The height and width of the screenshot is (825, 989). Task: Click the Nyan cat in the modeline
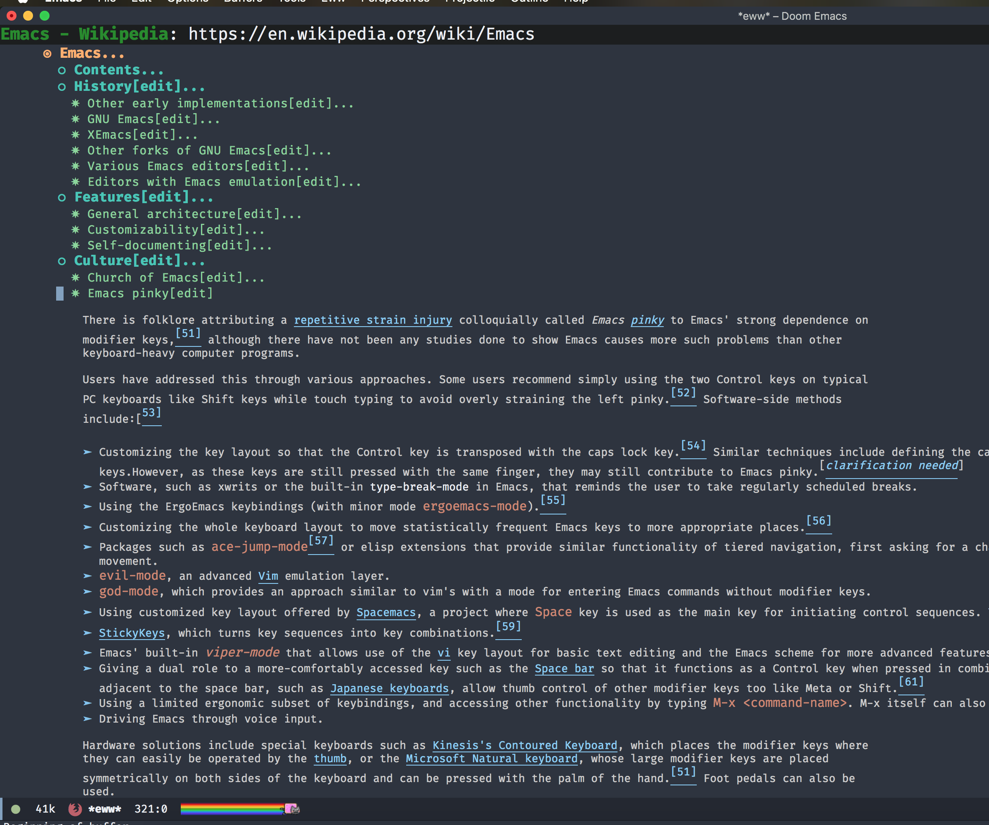292,809
